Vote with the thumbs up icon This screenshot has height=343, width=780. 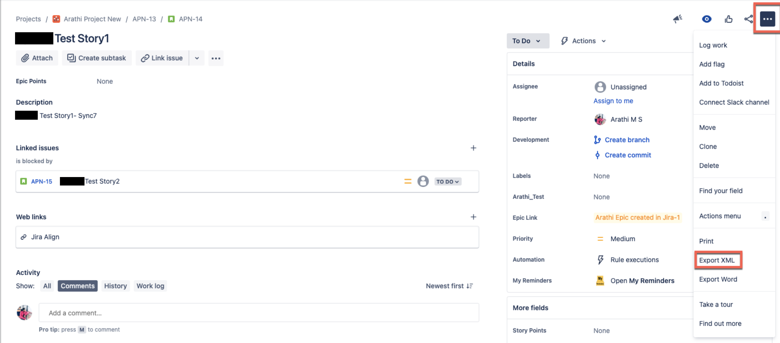tap(729, 19)
